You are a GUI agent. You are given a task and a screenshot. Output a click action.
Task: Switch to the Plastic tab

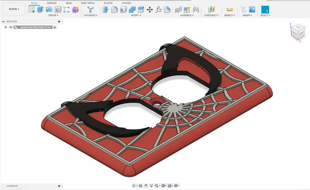[x=108, y=3]
